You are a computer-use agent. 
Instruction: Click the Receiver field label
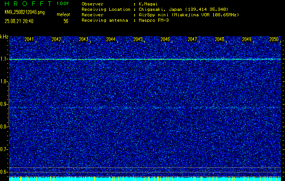click(x=92, y=15)
